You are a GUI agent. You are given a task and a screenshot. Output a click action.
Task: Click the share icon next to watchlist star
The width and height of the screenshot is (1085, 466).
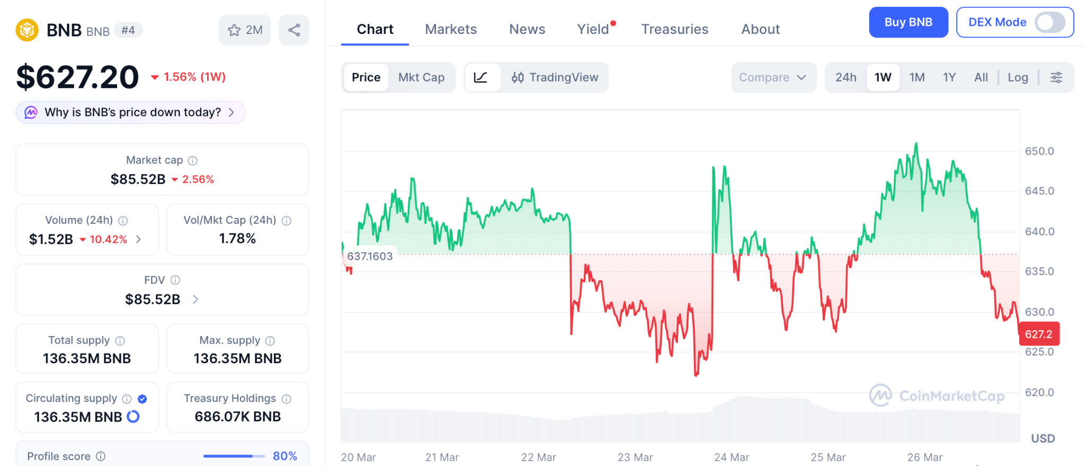pos(294,30)
